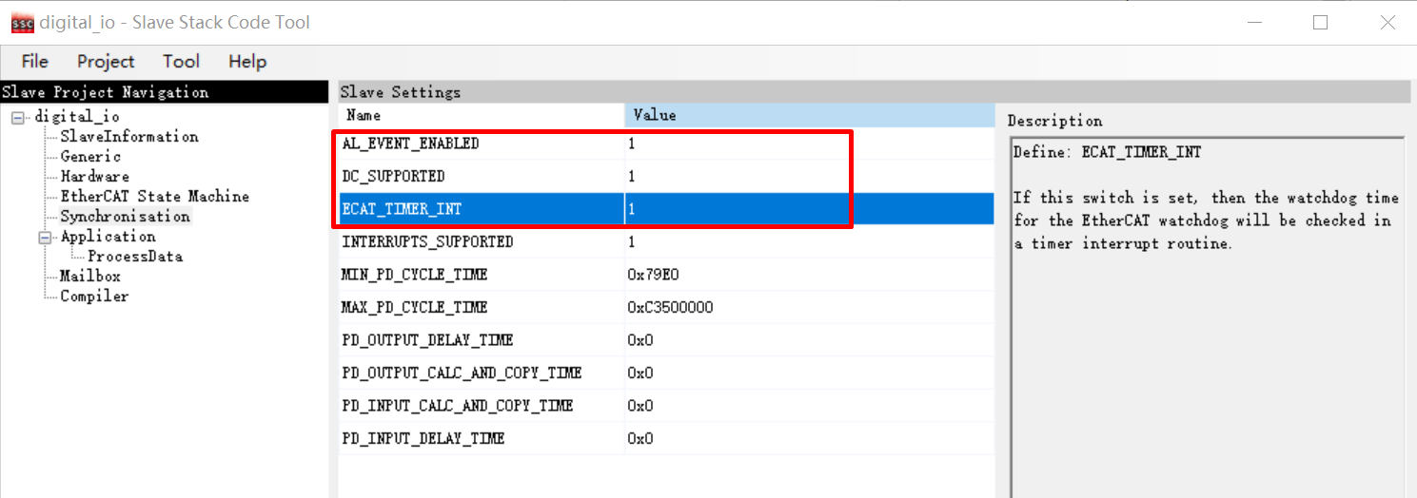Edit the DC_SUPPORTED value cell

(x=810, y=177)
